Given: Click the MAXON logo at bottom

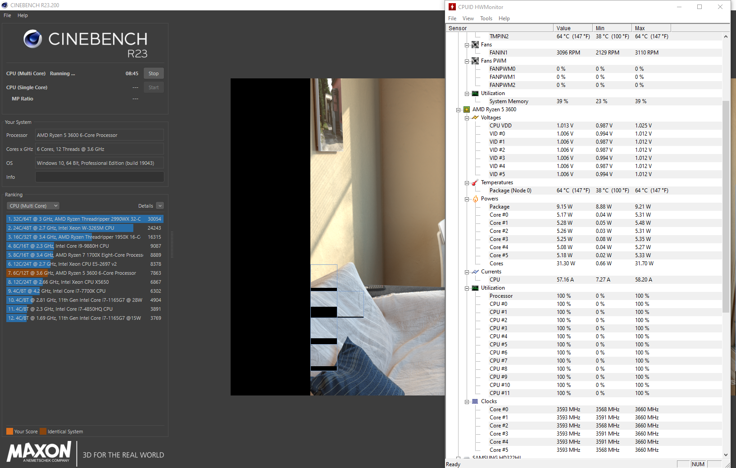Looking at the screenshot, I should (39, 452).
